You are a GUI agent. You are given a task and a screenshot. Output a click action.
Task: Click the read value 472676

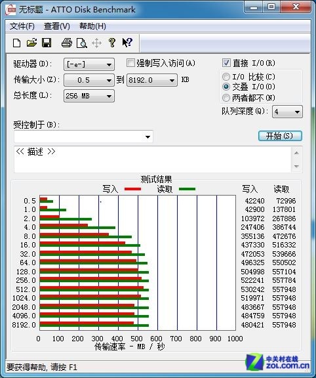click(284, 236)
